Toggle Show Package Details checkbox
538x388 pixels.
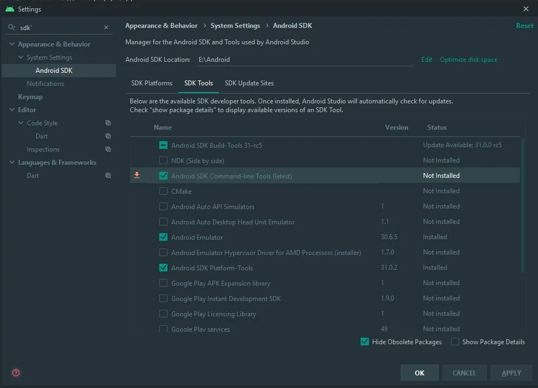[x=455, y=342]
